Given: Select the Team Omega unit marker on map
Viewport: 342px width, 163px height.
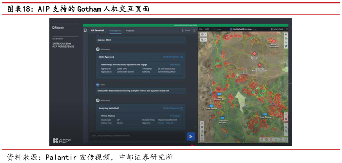Looking at the screenshot, I should point(265,115).
